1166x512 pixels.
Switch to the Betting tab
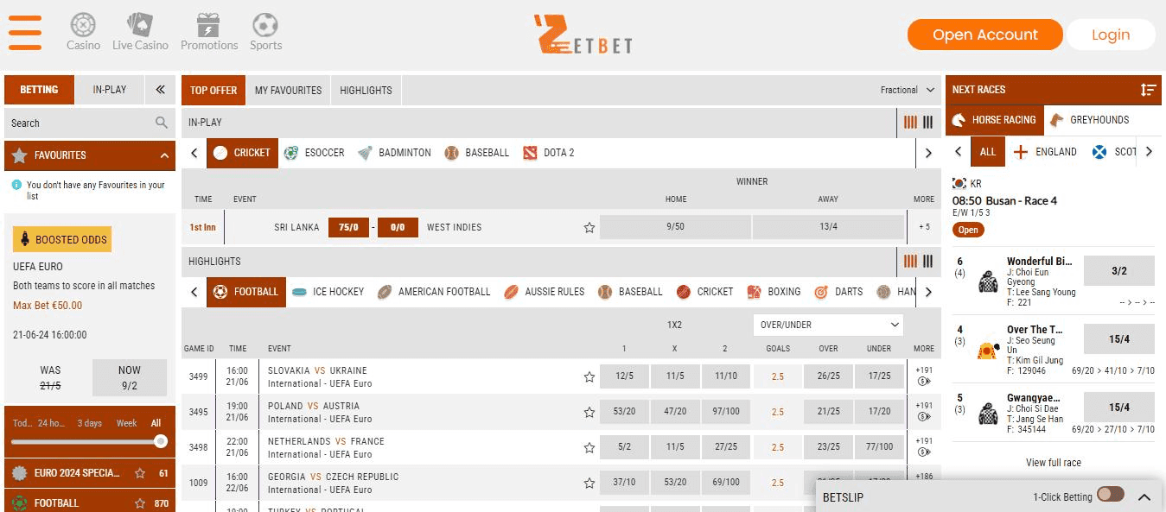tap(39, 89)
